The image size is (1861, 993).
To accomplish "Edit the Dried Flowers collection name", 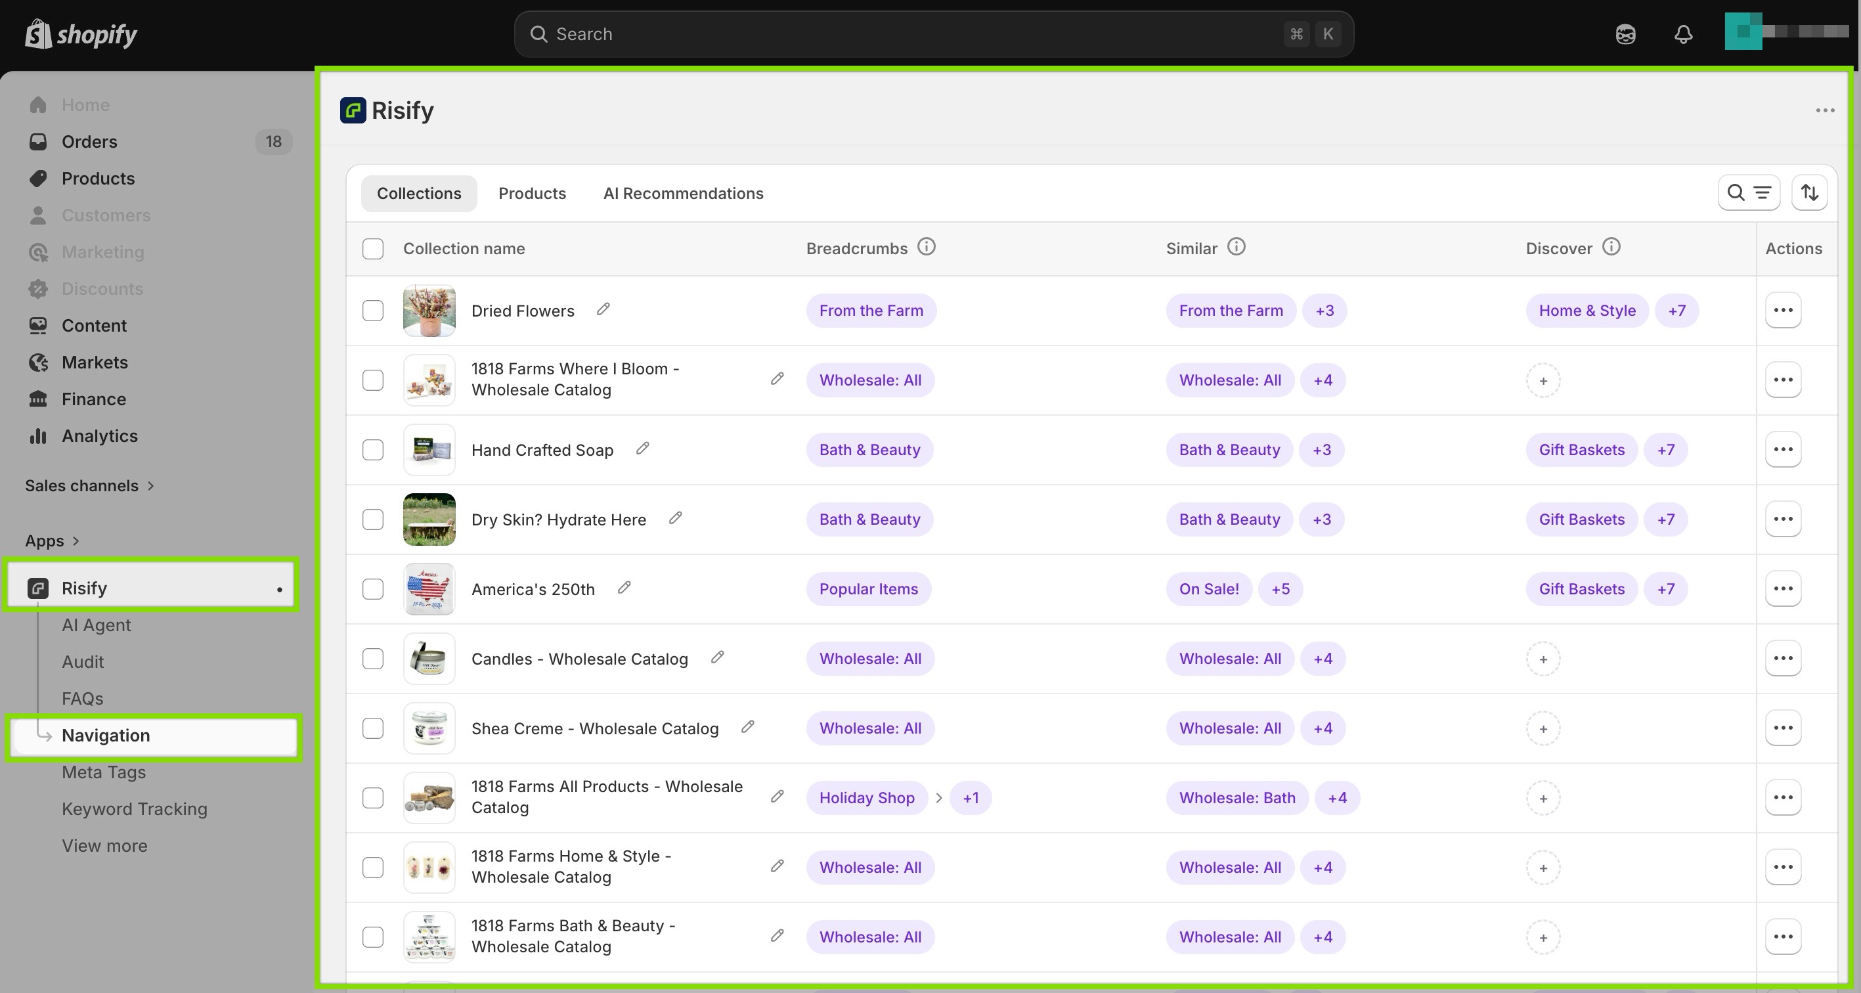I will coord(603,309).
